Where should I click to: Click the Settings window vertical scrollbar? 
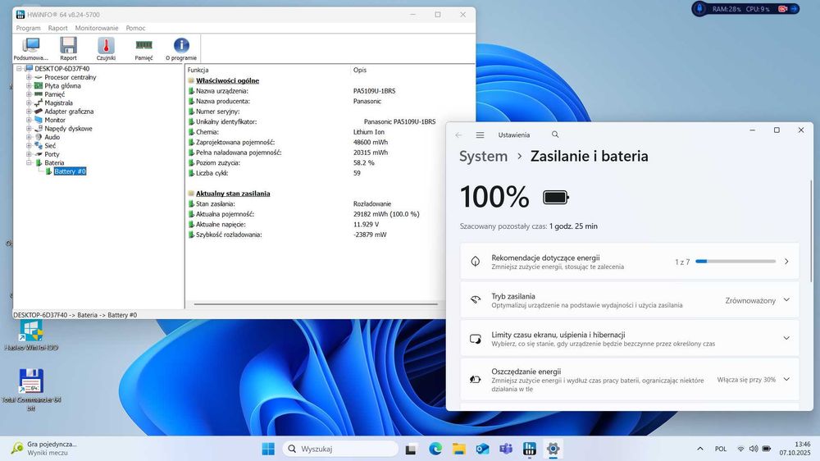(x=811, y=231)
